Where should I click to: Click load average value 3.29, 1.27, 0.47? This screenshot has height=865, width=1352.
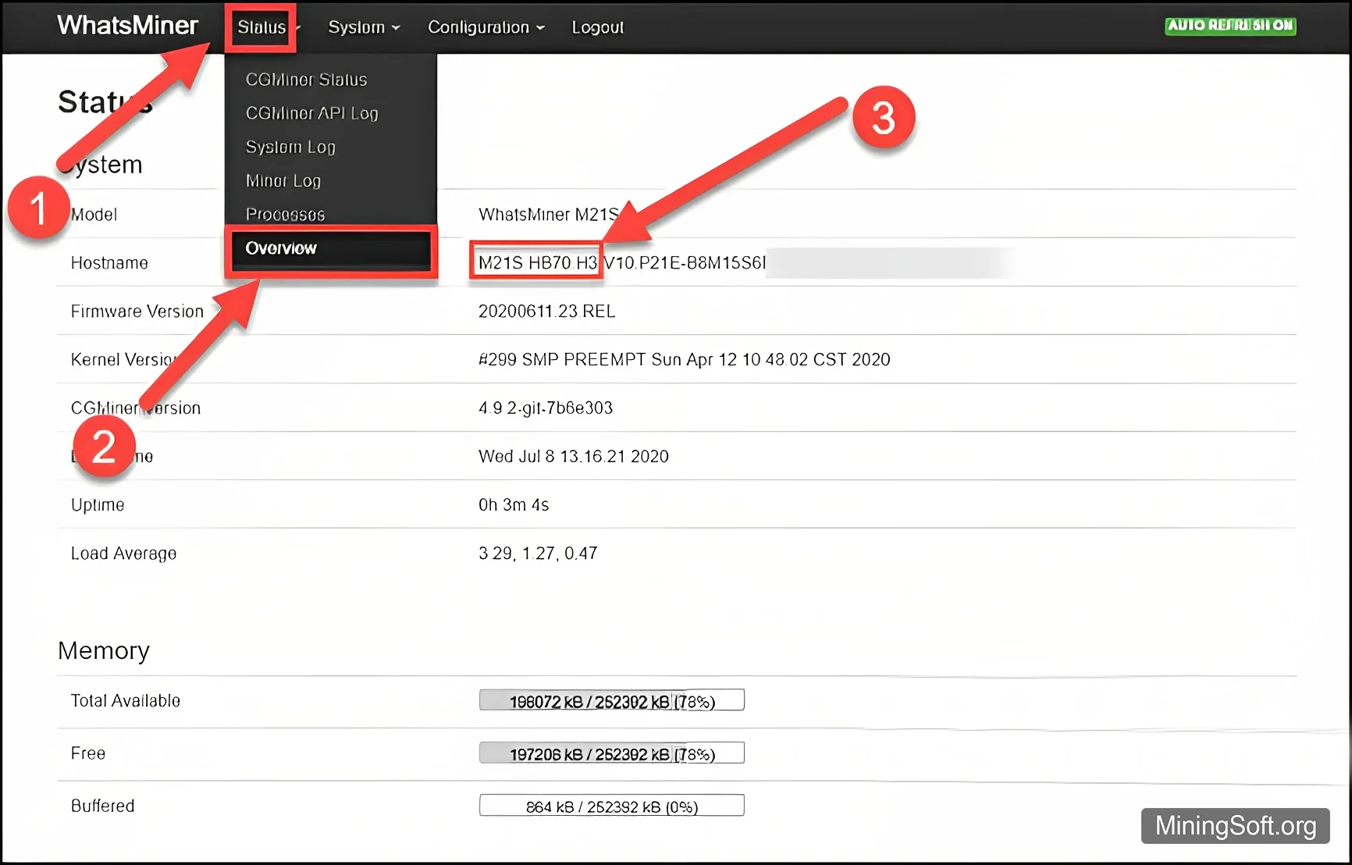coord(538,554)
